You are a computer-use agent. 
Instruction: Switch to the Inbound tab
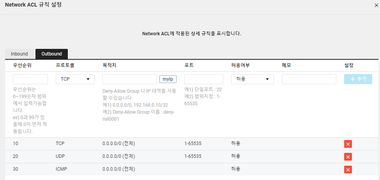[x=19, y=54]
